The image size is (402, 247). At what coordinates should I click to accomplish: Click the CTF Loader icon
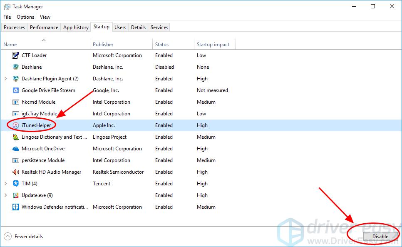[16, 55]
